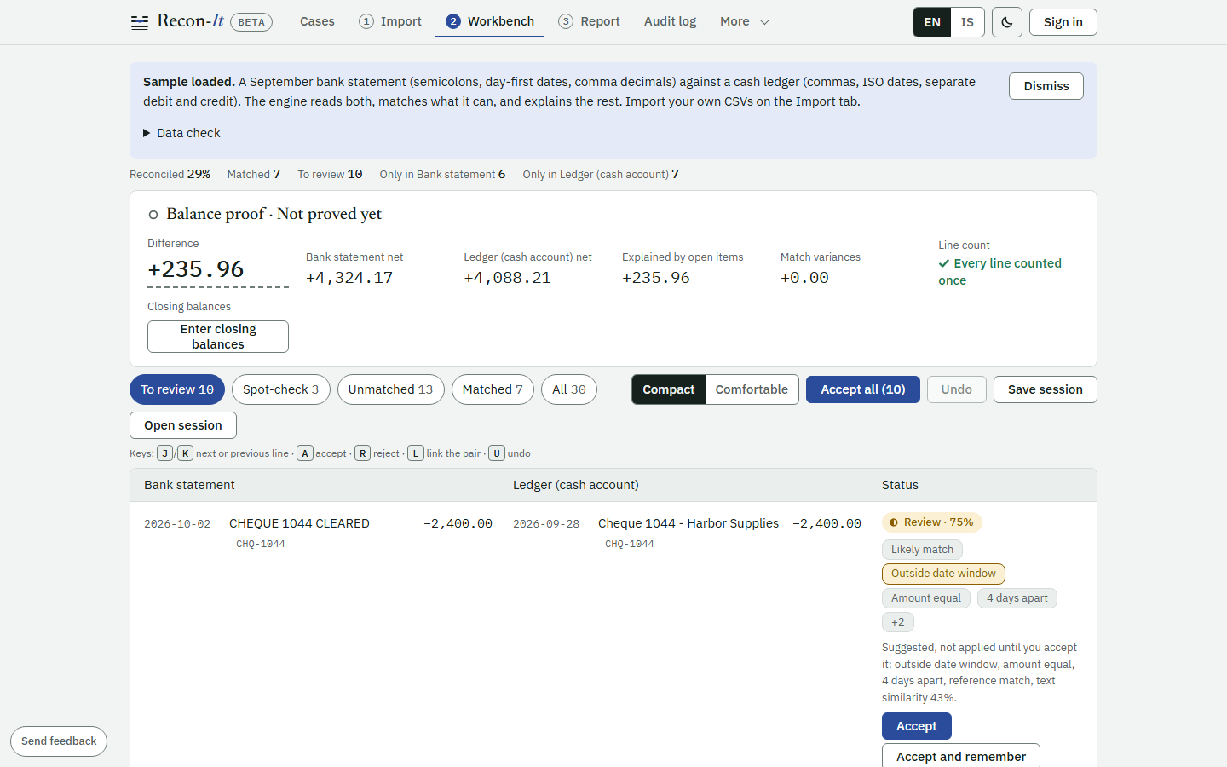This screenshot has width=1227, height=767.
Task: Save the current session
Action: tap(1046, 389)
